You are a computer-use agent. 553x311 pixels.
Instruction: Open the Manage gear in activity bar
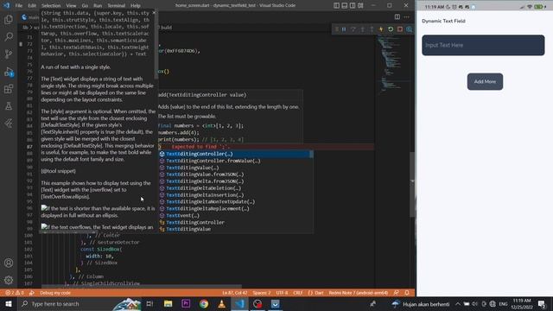(x=9, y=280)
